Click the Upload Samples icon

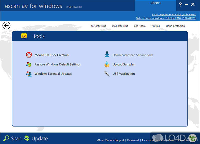pos(107,64)
